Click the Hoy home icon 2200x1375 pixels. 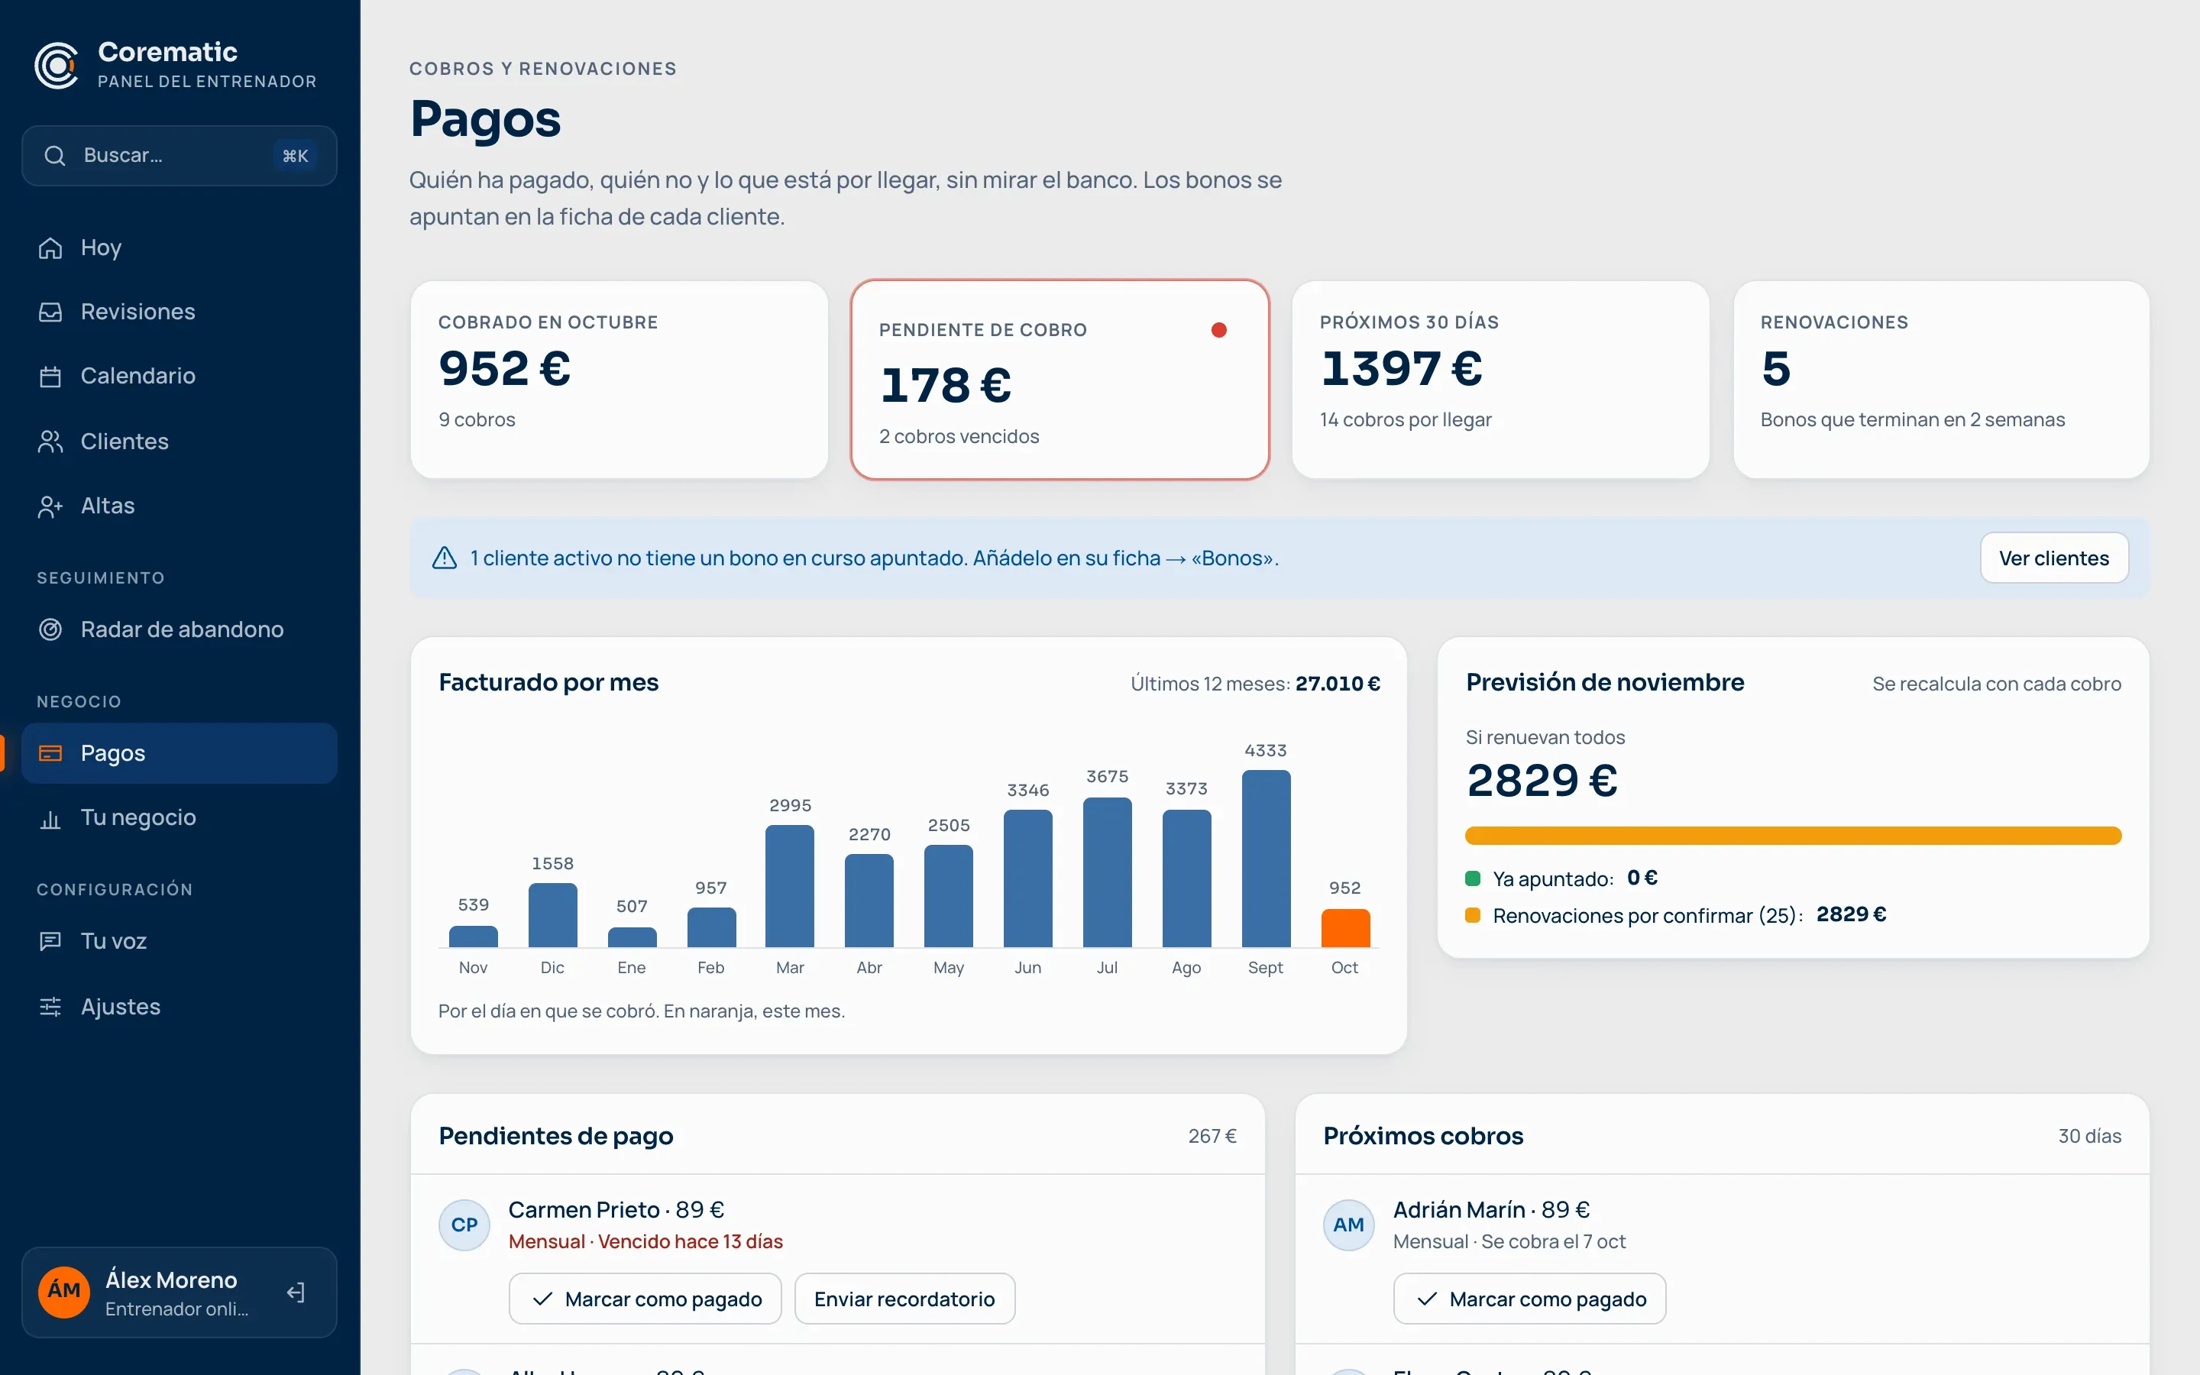50,247
